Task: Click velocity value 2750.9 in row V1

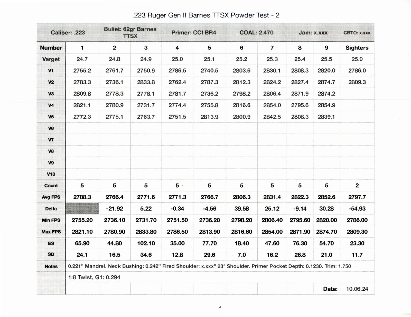Action: click(146, 71)
